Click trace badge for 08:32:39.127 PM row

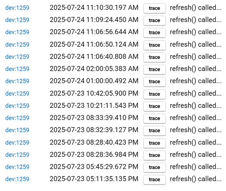(154, 131)
